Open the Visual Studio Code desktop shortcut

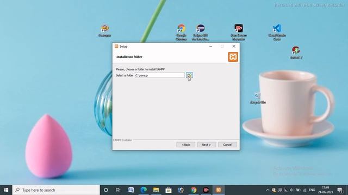point(277,32)
